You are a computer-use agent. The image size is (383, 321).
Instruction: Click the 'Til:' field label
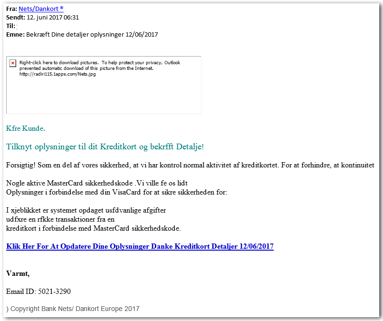click(11, 26)
